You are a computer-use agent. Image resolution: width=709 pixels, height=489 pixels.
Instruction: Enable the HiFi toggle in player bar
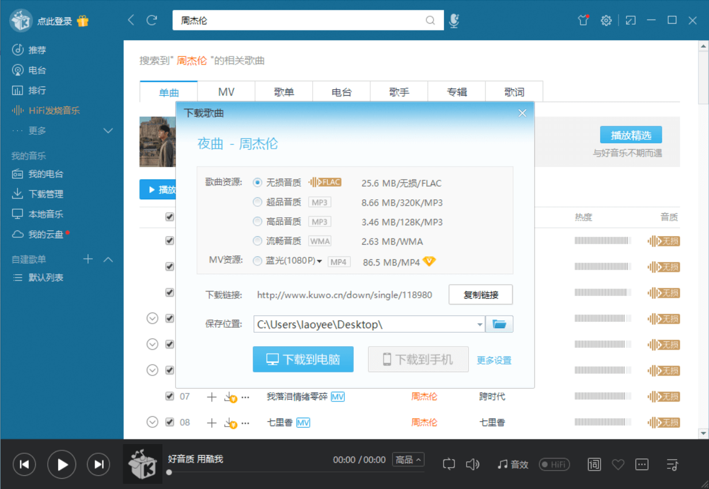tap(554, 464)
